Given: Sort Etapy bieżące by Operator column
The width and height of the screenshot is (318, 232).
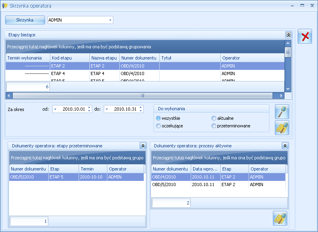Looking at the screenshot, I should (253, 58).
